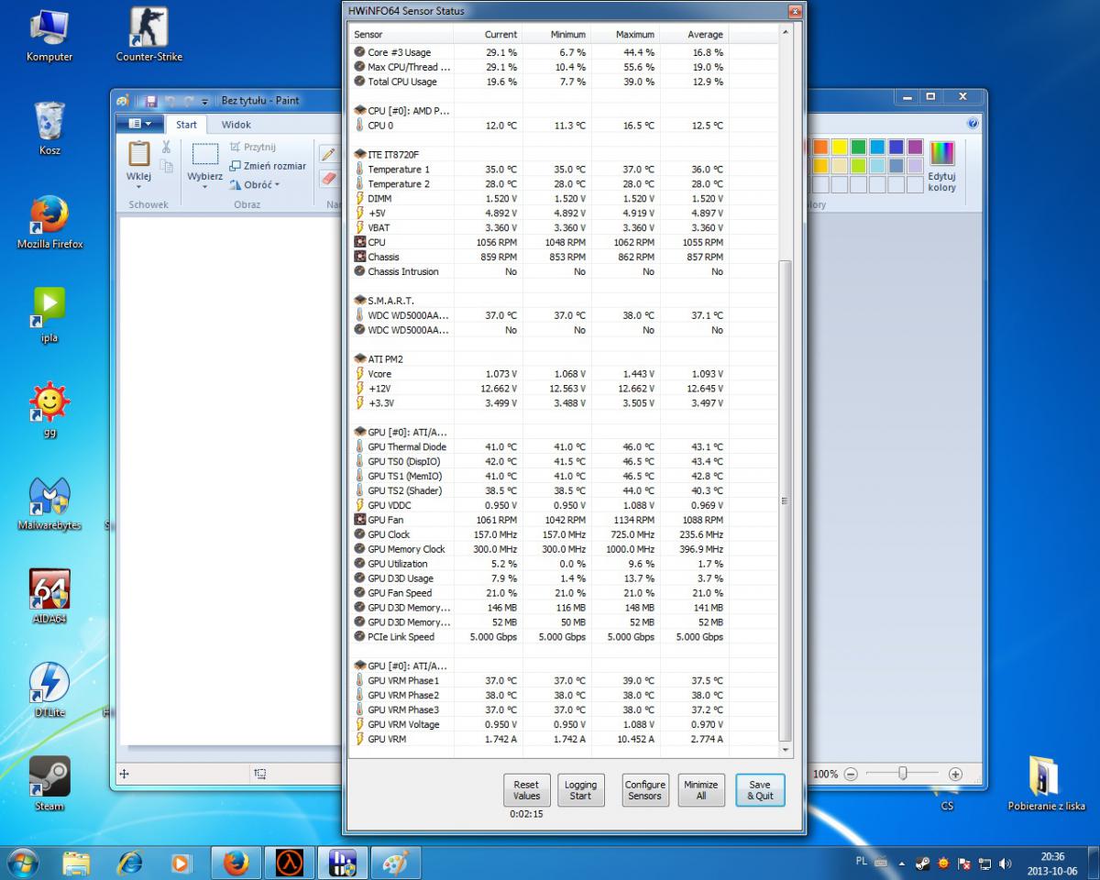Select the eraser tool in Paint
Screen dimensions: 1100x880
click(x=327, y=178)
